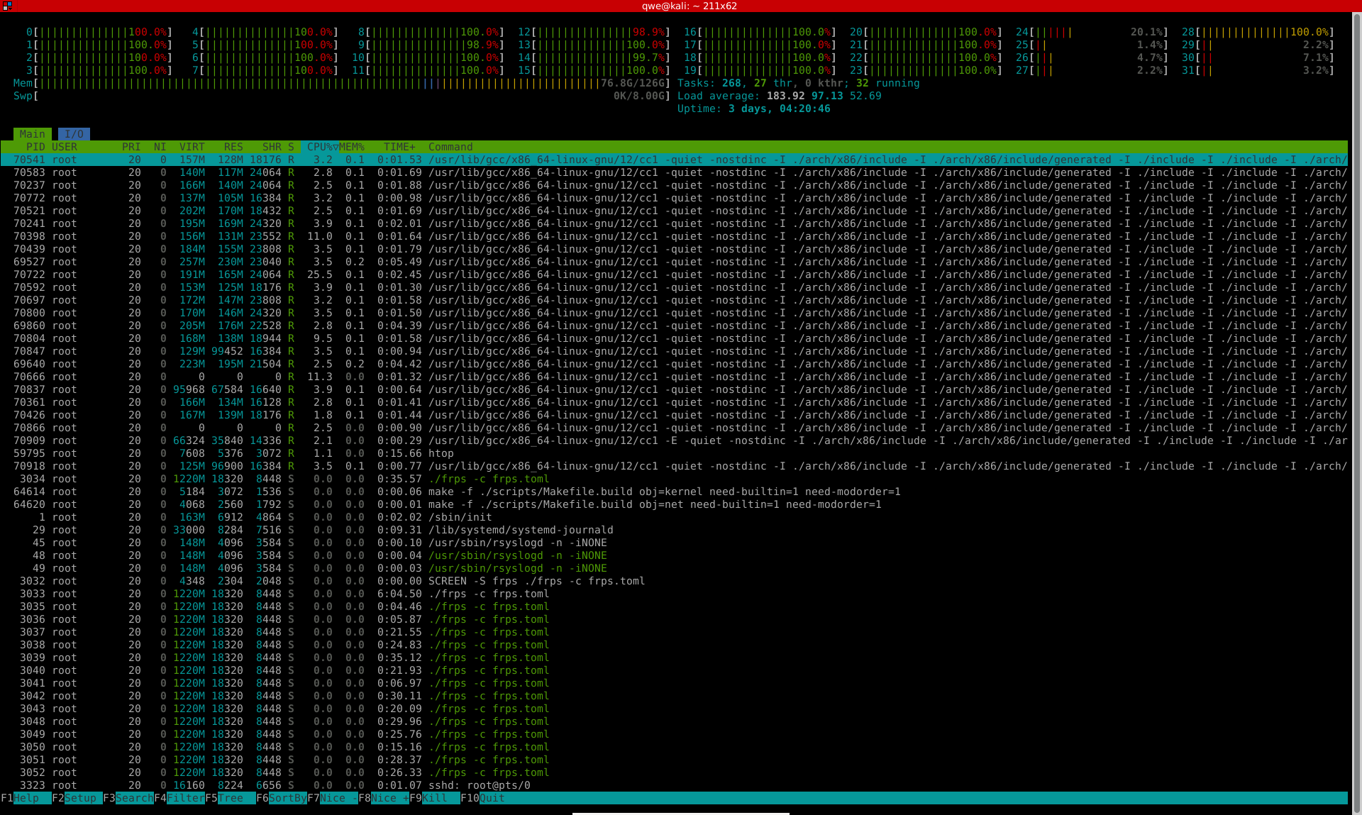Image resolution: width=1362 pixels, height=815 pixels.
Task: Open the F6 SortBy menu
Action: coord(282,798)
